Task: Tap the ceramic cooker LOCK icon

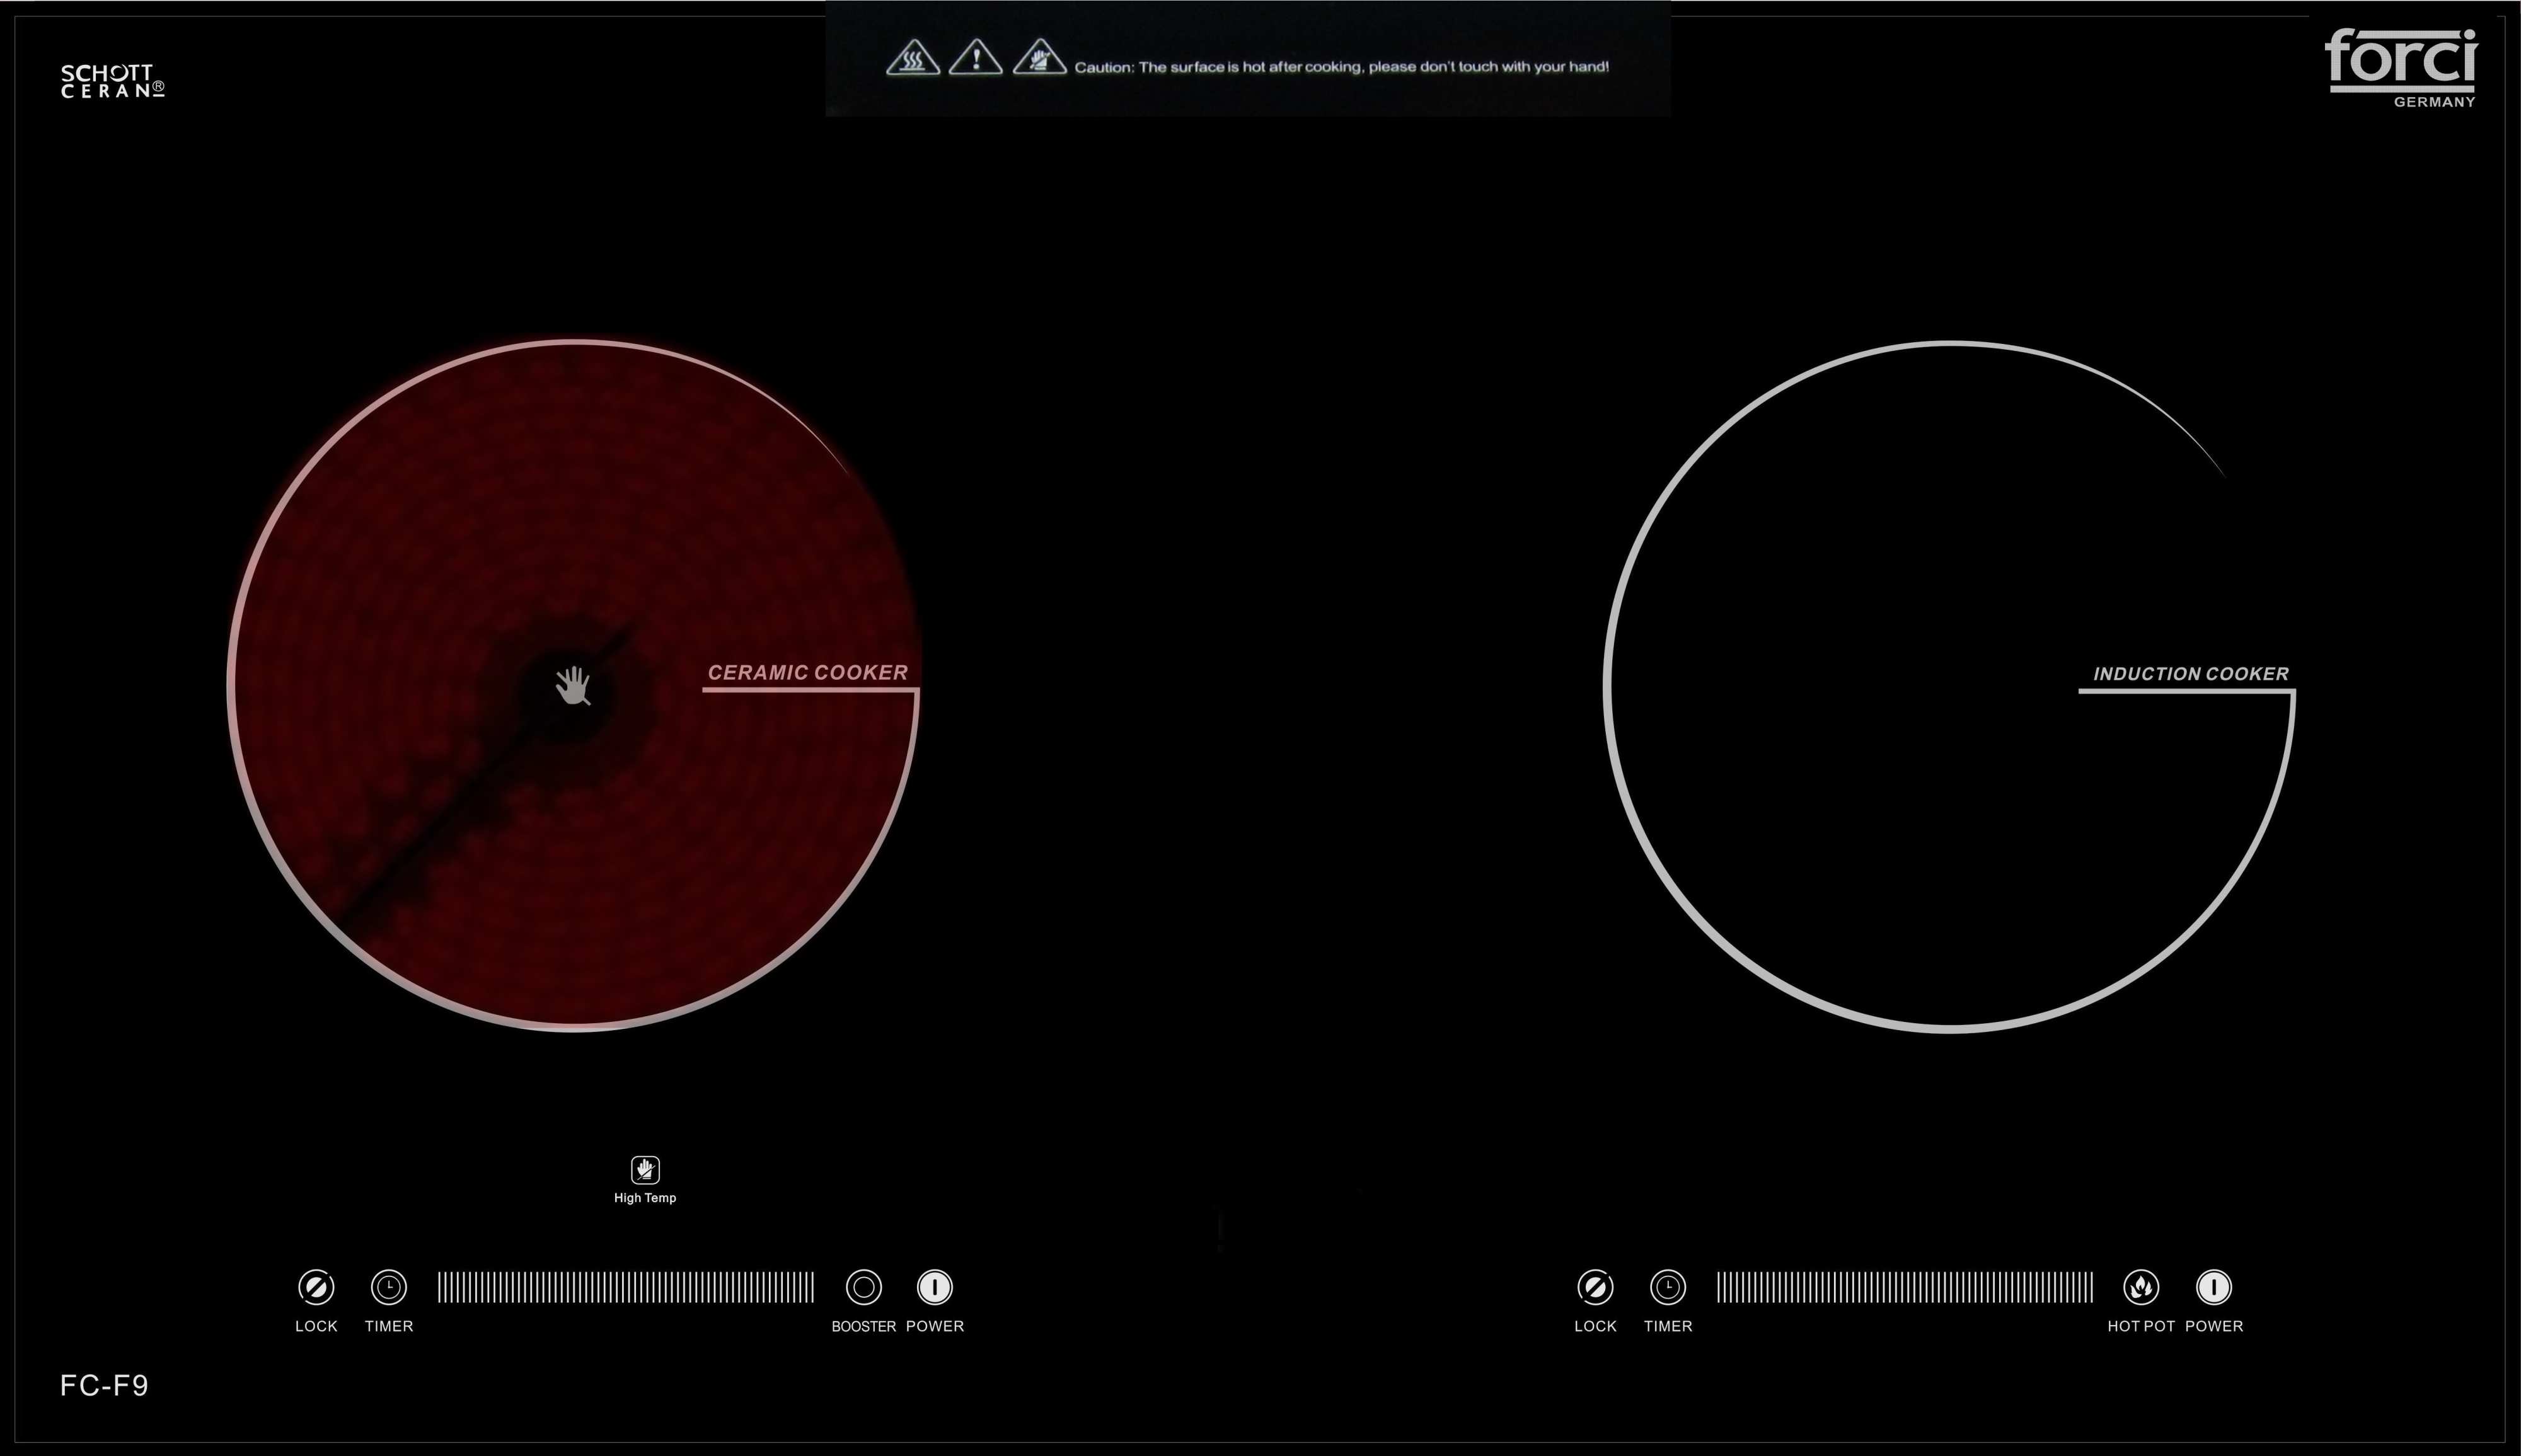Action: 316,1287
